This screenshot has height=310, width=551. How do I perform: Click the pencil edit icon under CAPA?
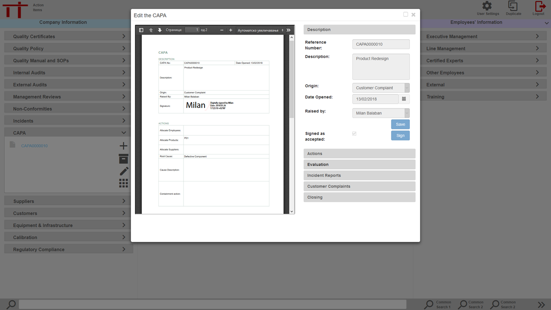click(x=123, y=171)
